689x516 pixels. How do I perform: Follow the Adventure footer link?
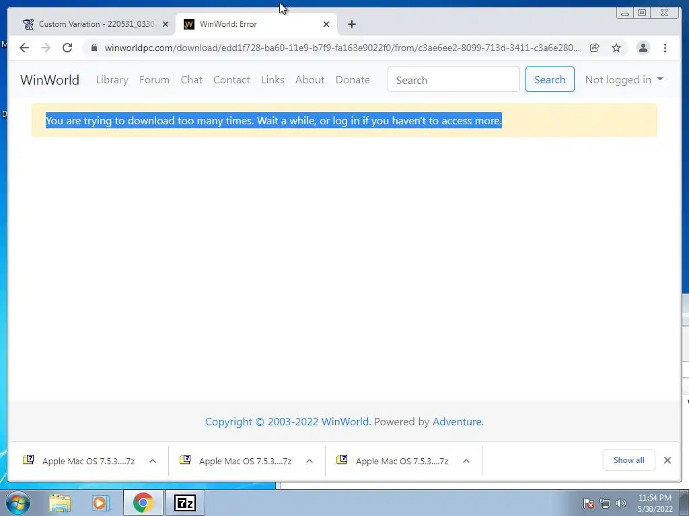[x=458, y=422]
